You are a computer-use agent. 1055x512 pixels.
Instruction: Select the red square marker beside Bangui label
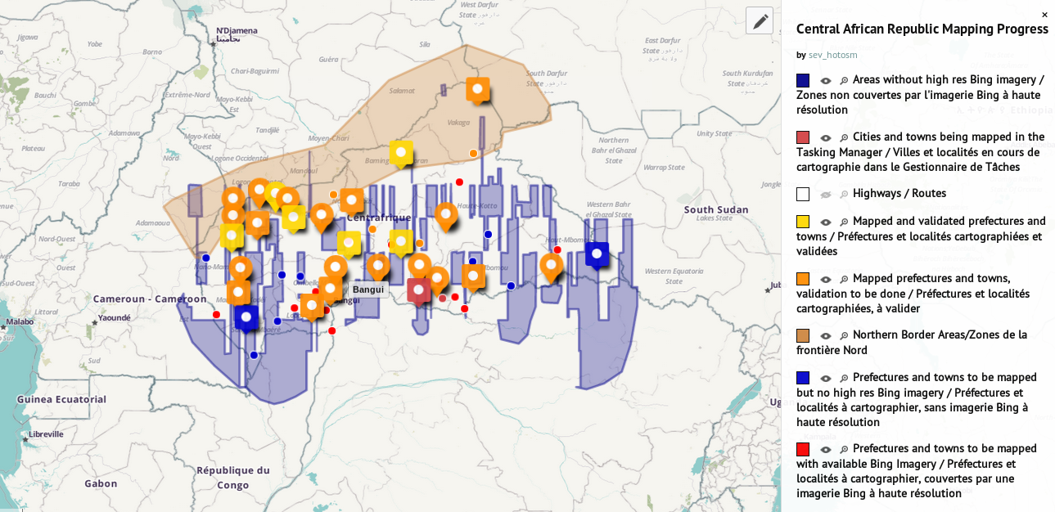(419, 290)
